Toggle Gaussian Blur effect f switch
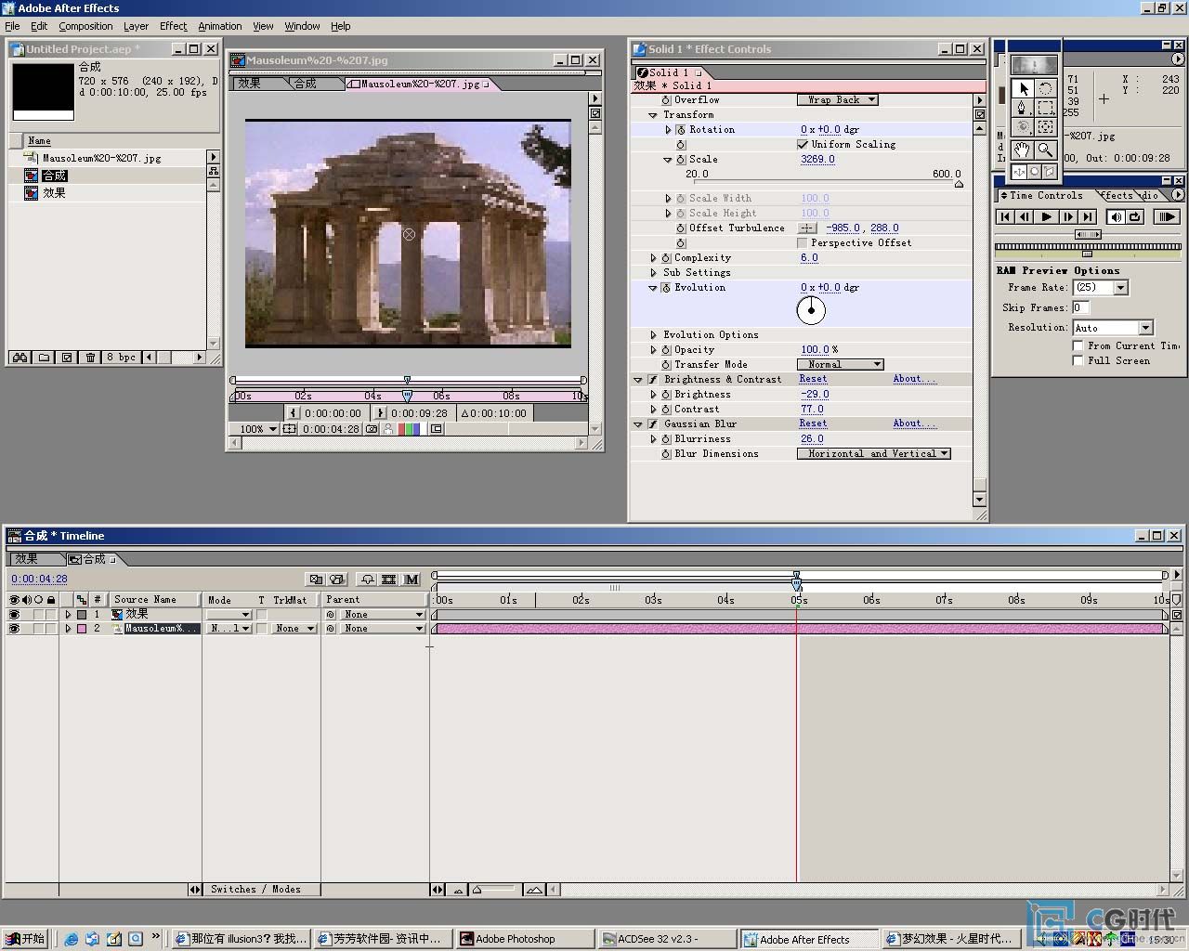 click(x=653, y=423)
